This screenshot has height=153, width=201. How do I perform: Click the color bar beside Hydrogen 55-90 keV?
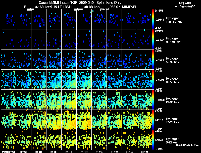153,60
